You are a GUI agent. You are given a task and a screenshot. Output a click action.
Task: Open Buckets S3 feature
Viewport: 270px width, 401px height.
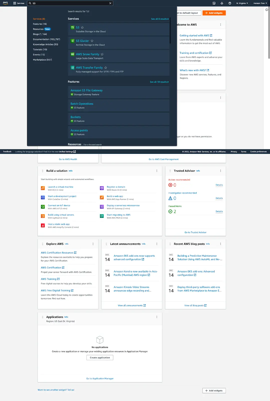(75, 117)
